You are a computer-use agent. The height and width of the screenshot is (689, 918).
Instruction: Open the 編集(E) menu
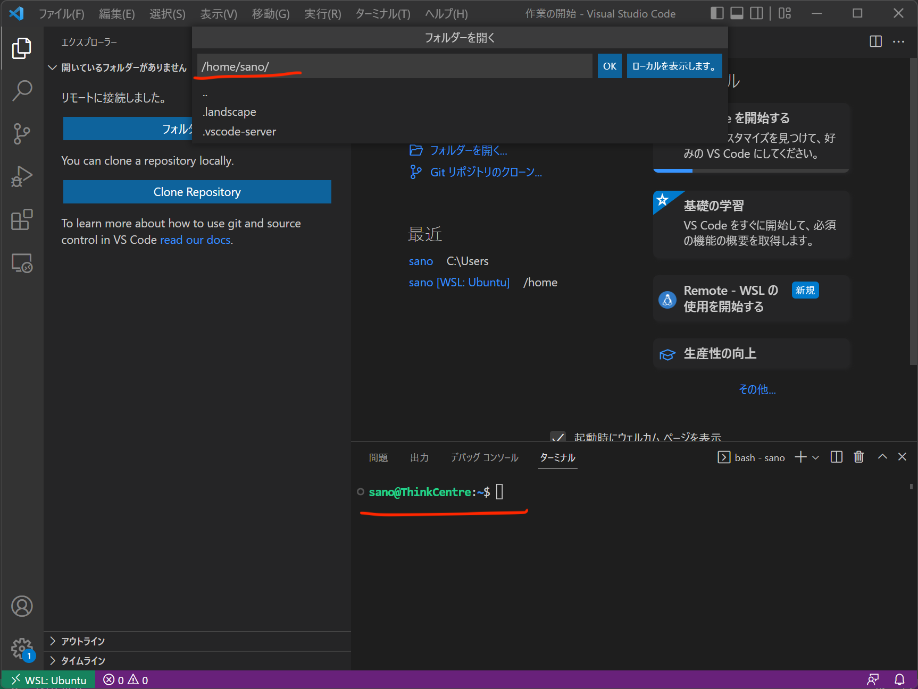(117, 14)
